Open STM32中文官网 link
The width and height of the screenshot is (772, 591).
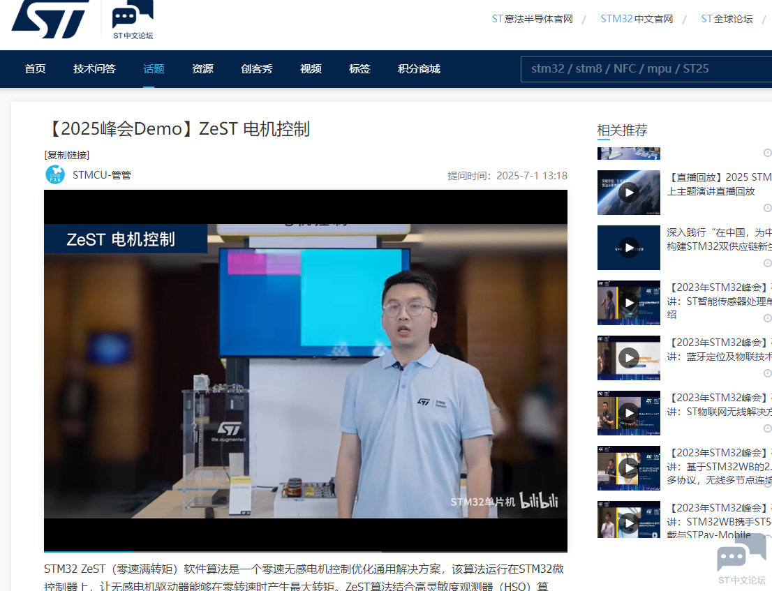pos(637,19)
